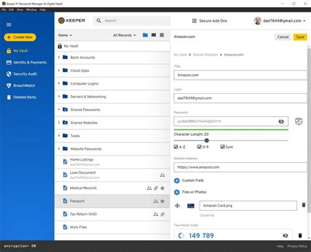Click the plus icon for Custom Field
The width and height of the screenshot is (311, 252).
coord(176,180)
